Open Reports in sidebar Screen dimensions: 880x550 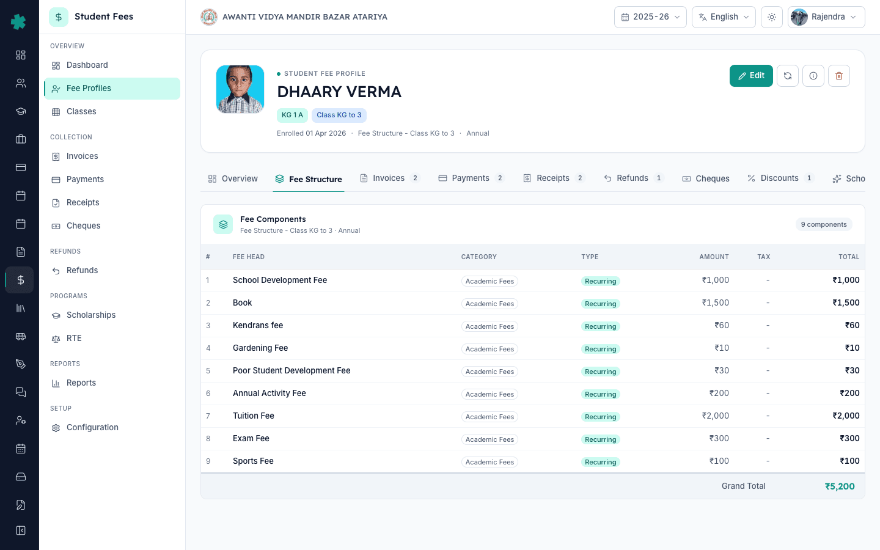112,383
